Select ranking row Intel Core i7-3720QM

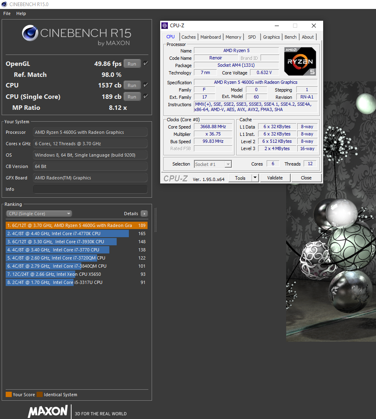[77, 258]
